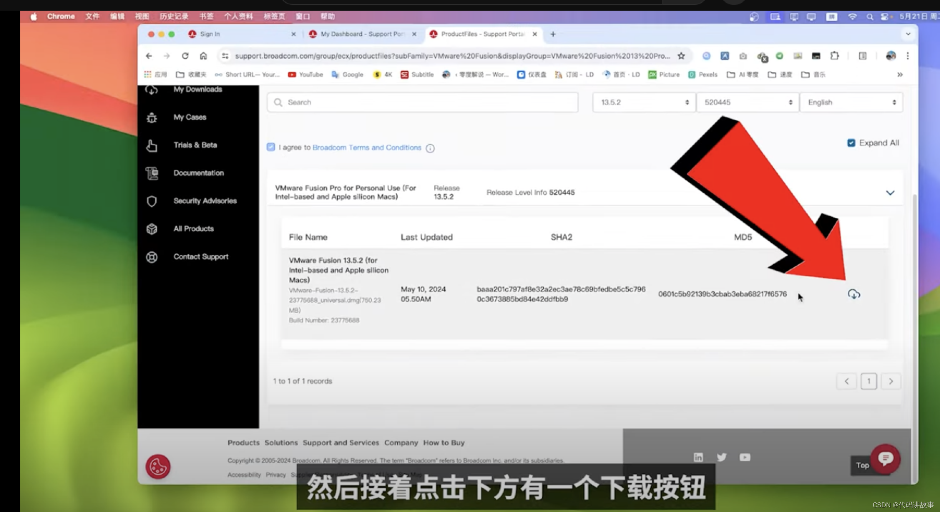This screenshot has height=512, width=940.
Task: Open the Chrome extensions puzzle icon
Action: click(x=834, y=56)
